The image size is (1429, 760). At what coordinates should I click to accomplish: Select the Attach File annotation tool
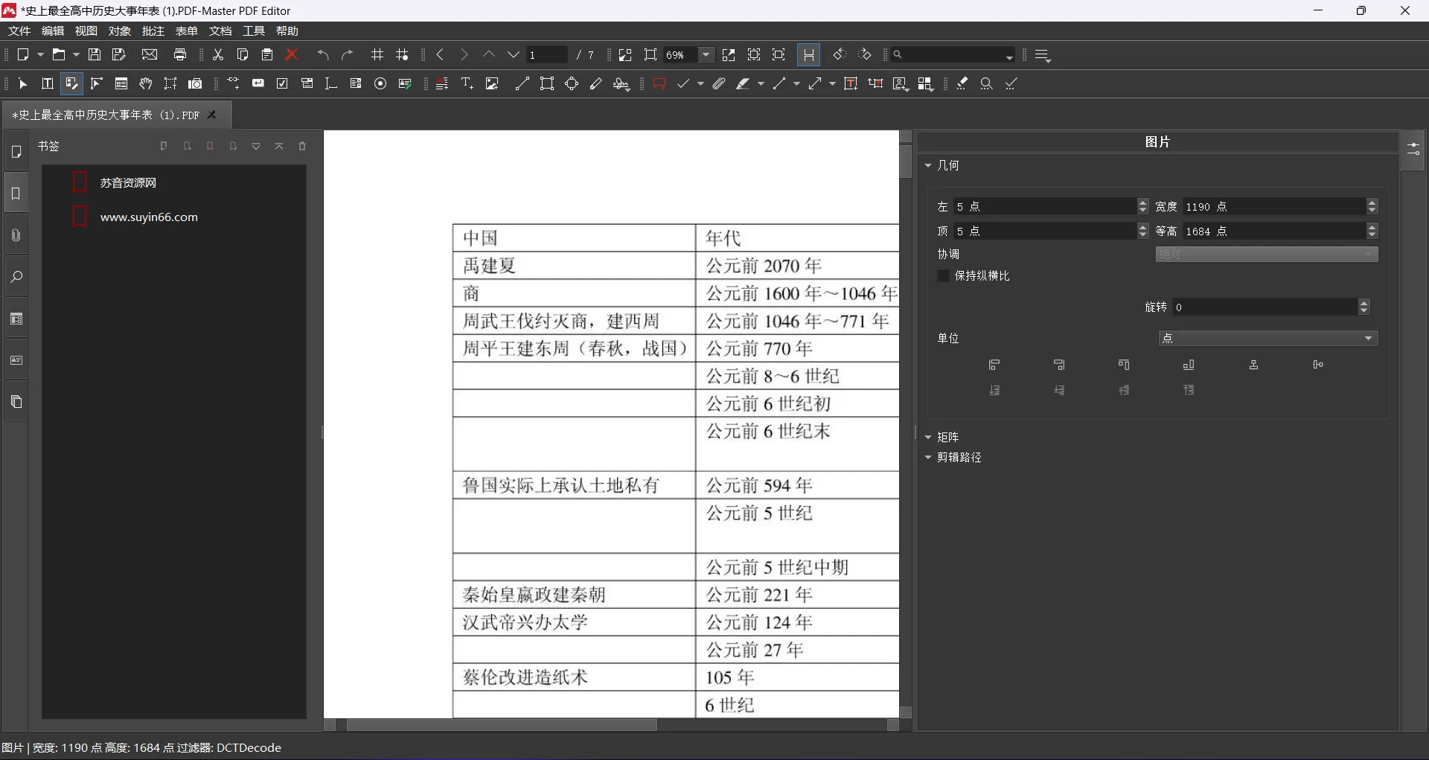(x=718, y=83)
